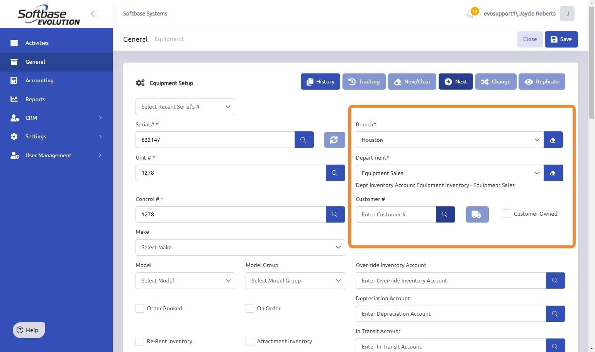Search by Serial # magnifier button

(304, 140)
